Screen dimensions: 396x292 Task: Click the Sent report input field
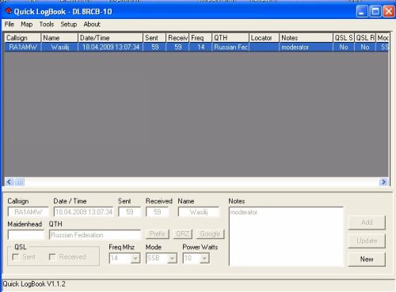point(130,212)
